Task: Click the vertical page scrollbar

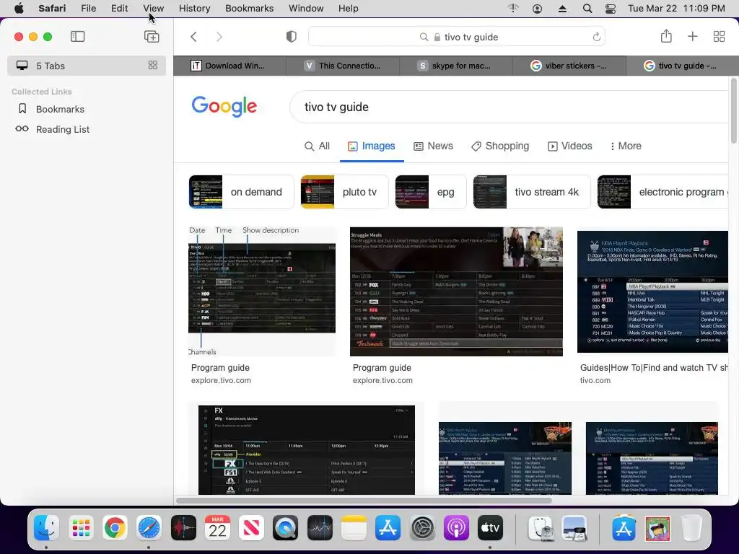Action: click(x=733, y=112)
